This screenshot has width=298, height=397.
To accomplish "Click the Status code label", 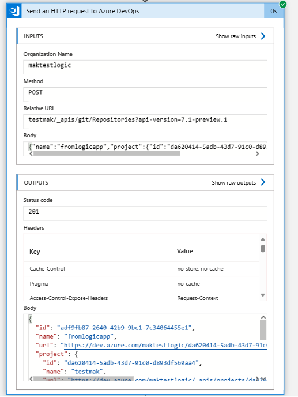I will 38,200.
